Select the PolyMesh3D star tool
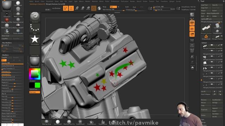 (x=217, y=31)
